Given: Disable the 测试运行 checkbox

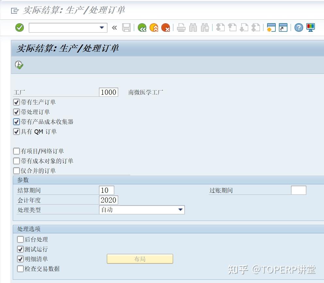Looking at the screenshot, I should point(20,249).
